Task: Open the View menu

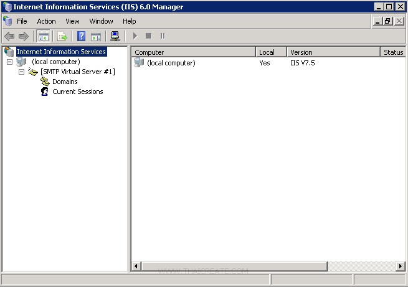Action: pos(72,21)
